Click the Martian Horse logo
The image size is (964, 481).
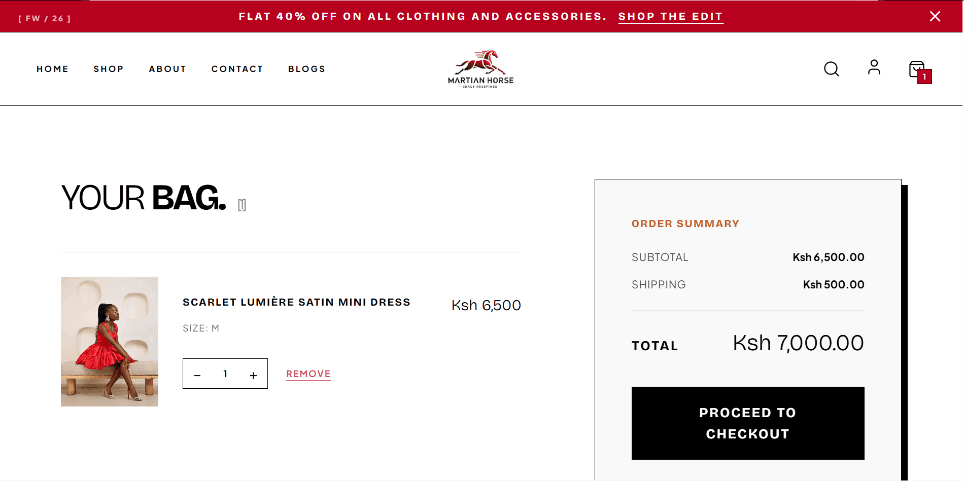coord(480,69)
